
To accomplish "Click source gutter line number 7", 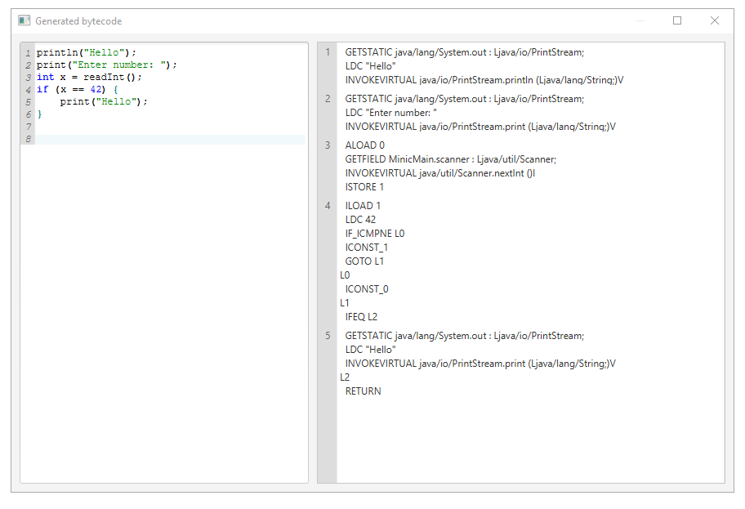I will coord(29,127).
